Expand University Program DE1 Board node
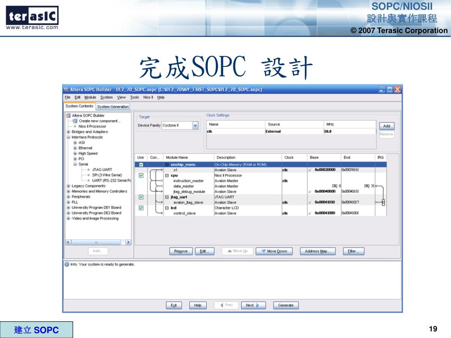 pyautogui.click(x=68, y=208)
